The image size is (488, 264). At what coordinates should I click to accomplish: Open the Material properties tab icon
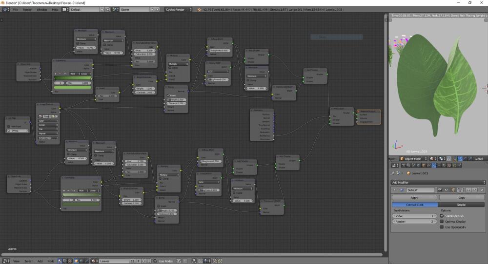click(444, 165)
